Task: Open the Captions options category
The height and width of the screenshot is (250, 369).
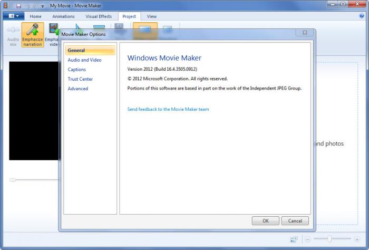Action: 77,70
